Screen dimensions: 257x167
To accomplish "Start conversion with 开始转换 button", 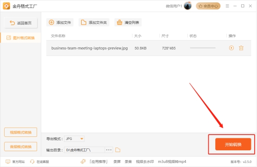I will (233, 144).
